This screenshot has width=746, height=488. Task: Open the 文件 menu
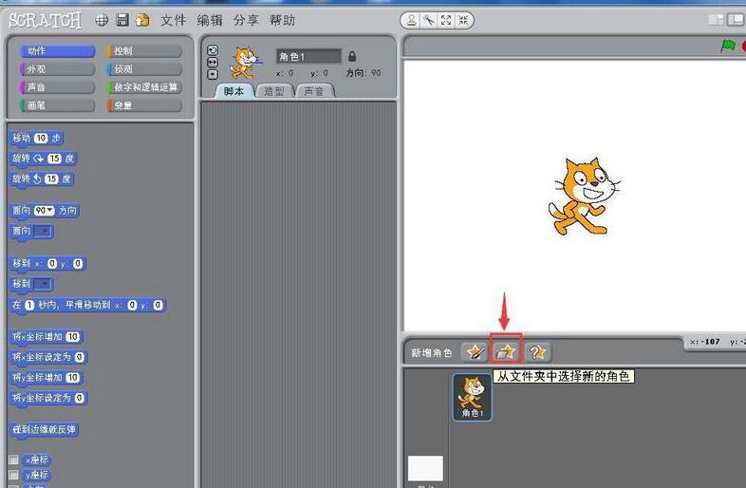click(x=174, y=20)
